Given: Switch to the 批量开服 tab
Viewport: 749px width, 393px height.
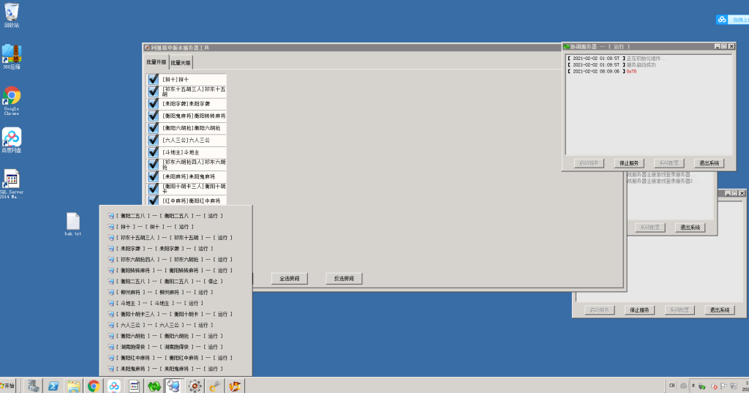Looking at the screenshot, I should (157, 62).
